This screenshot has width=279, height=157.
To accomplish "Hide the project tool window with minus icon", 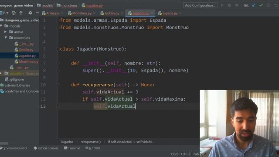I will pos(37,13).
